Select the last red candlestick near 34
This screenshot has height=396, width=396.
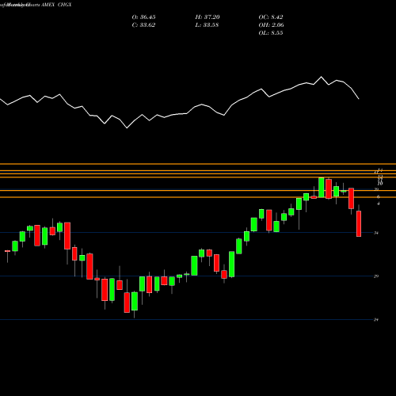(359, 223)
